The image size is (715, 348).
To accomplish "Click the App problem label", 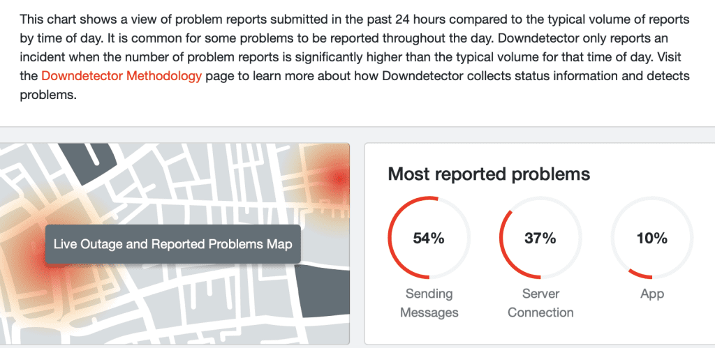I will (651, 294).
